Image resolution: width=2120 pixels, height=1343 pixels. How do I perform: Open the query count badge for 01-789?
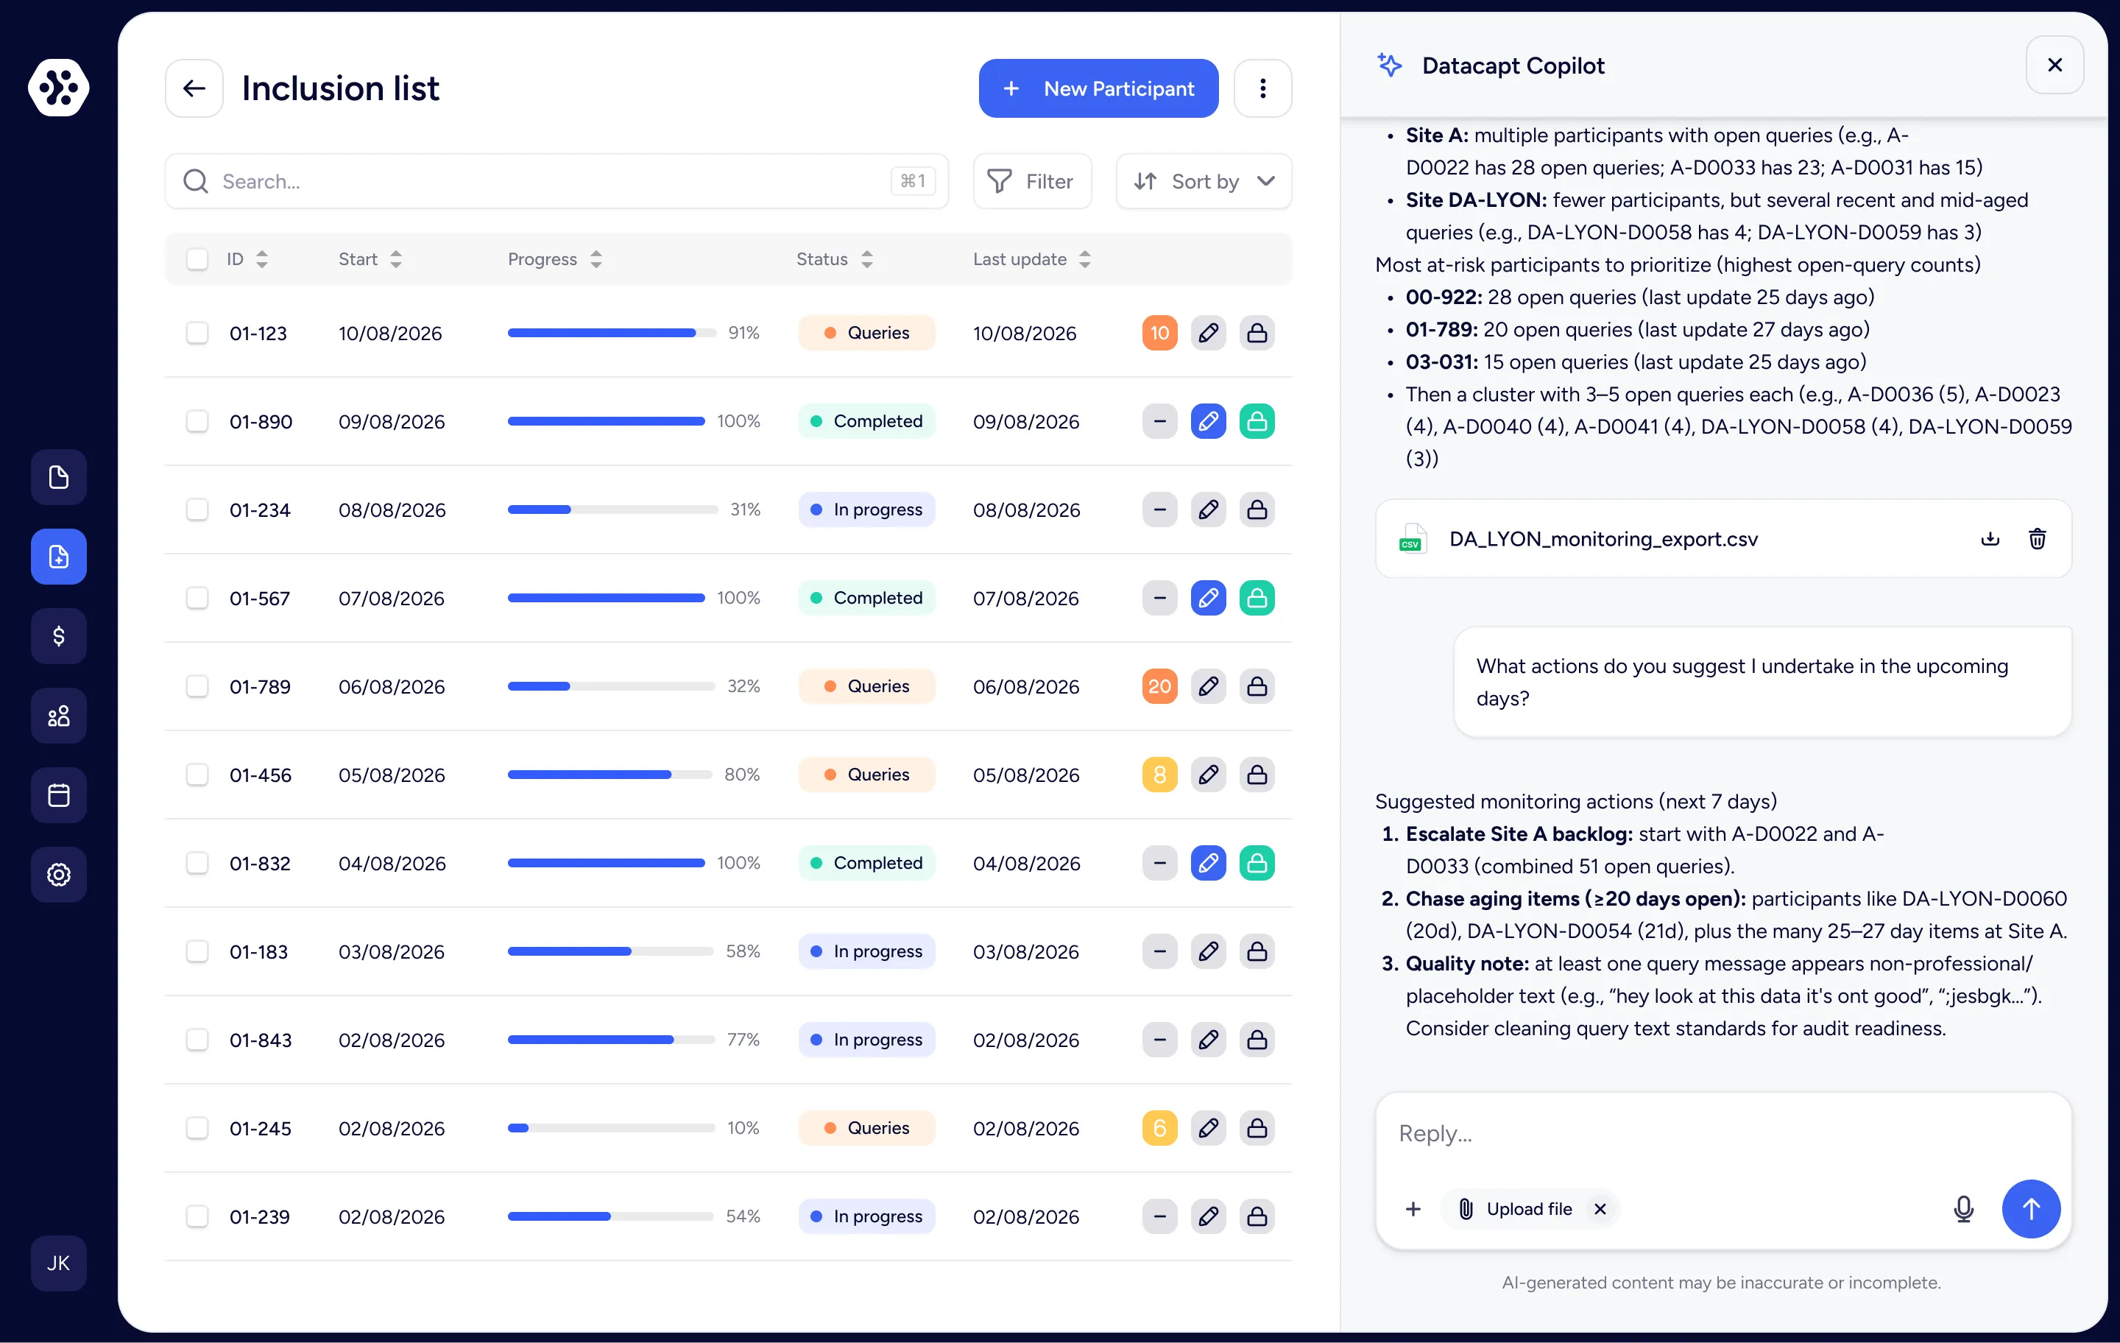[1159, 686]
